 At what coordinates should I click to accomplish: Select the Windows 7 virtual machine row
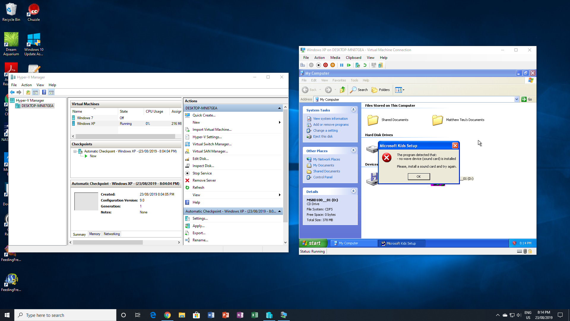point(126,118)
